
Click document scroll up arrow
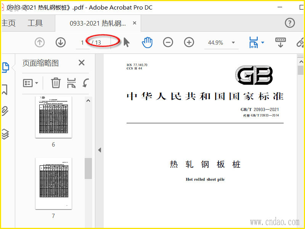tap(301, 62)
